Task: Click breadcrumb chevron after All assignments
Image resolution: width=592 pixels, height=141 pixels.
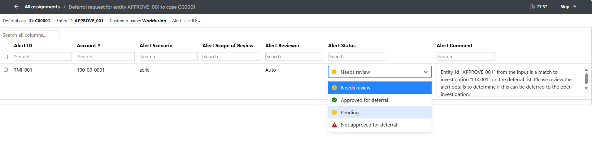Action: (x=65, y=7)
